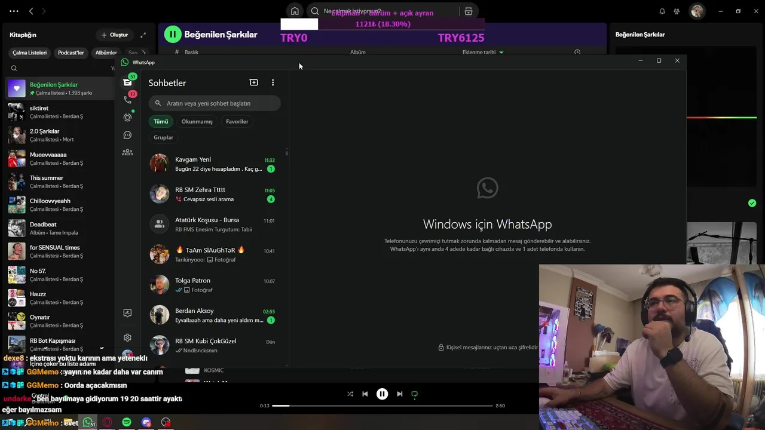The width and height of the screenshot is (765, 430).
Task: Open siktiret playlist
Action: [x=60, y=112]
